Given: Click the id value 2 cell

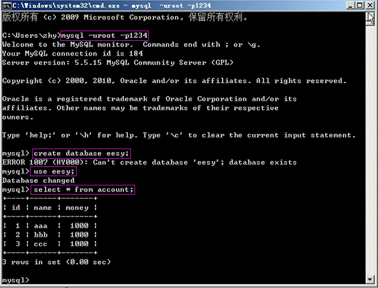Looking at the screenshot, I should click(x=17, y=235).
